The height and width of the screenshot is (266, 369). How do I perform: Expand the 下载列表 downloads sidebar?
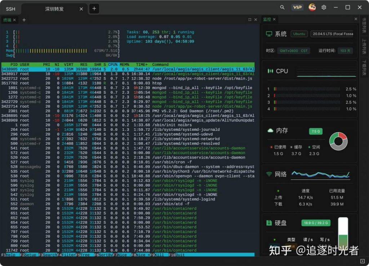tap(364, 67)
